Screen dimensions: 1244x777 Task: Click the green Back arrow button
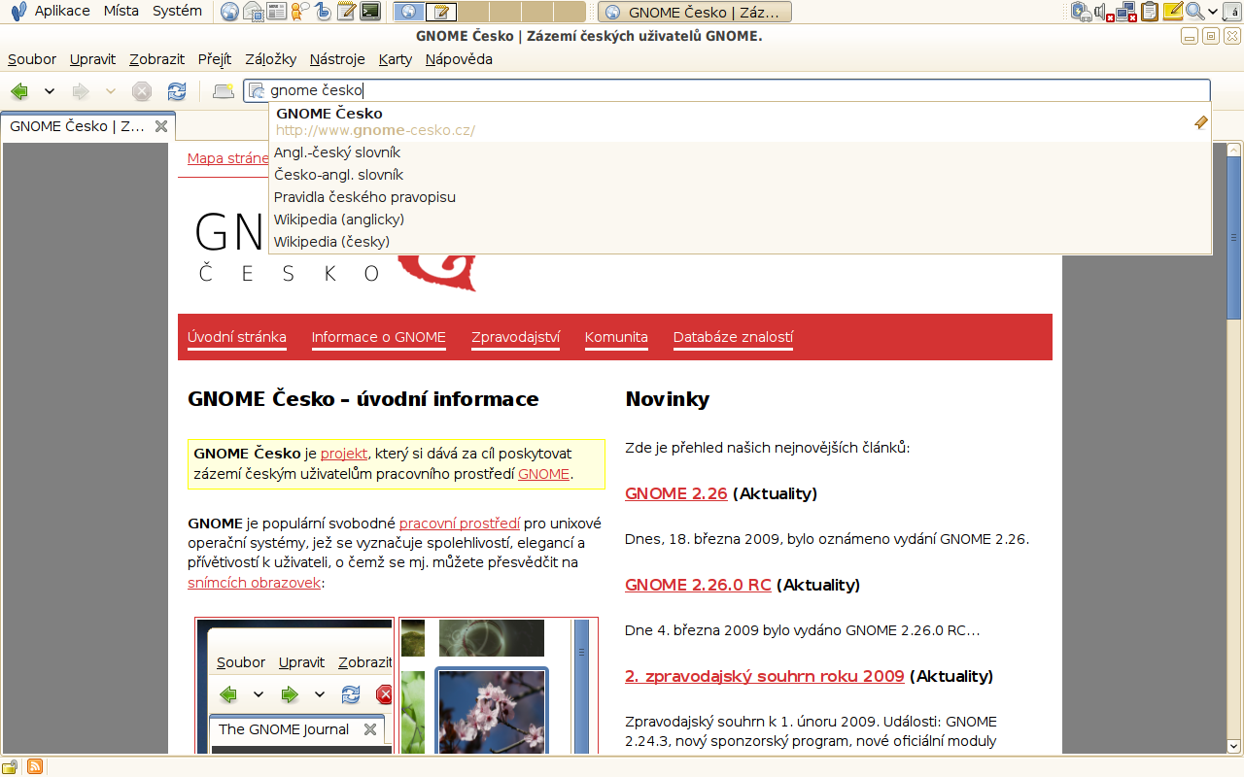coord(18,91)
